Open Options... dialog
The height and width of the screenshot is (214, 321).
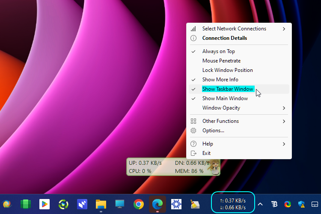pos(239,131)
